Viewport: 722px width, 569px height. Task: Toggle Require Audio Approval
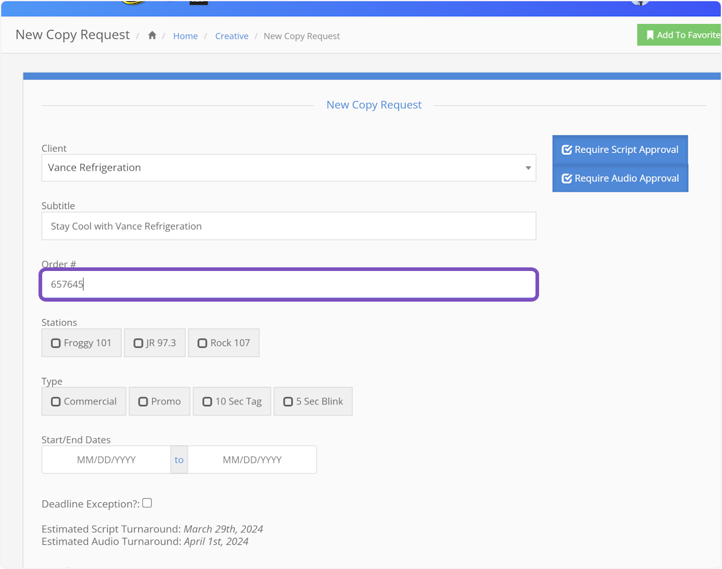(x=620, y=178)
